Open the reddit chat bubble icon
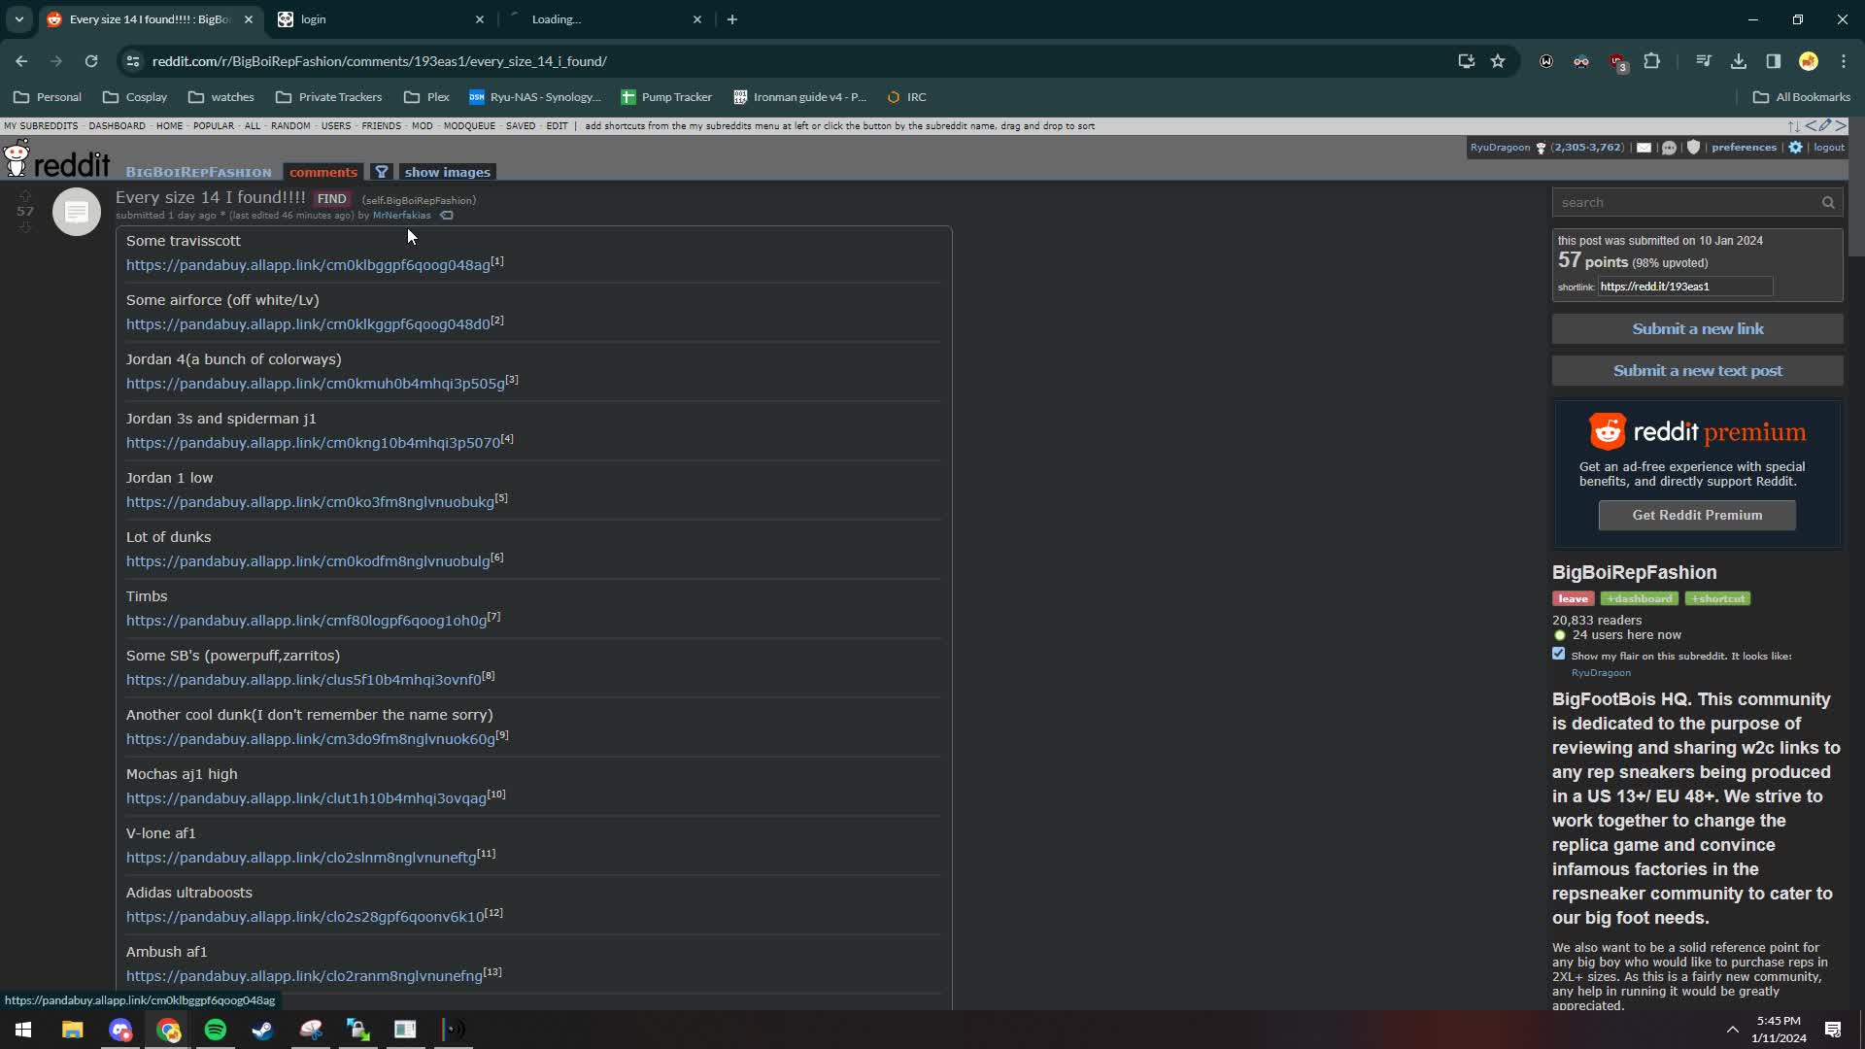The height and width of the screenshot is (1049, 1865). (1669, 148)
